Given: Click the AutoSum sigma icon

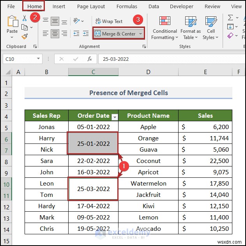Looking at the screenshot, I should pyautogui.click(x=230, y=18).
